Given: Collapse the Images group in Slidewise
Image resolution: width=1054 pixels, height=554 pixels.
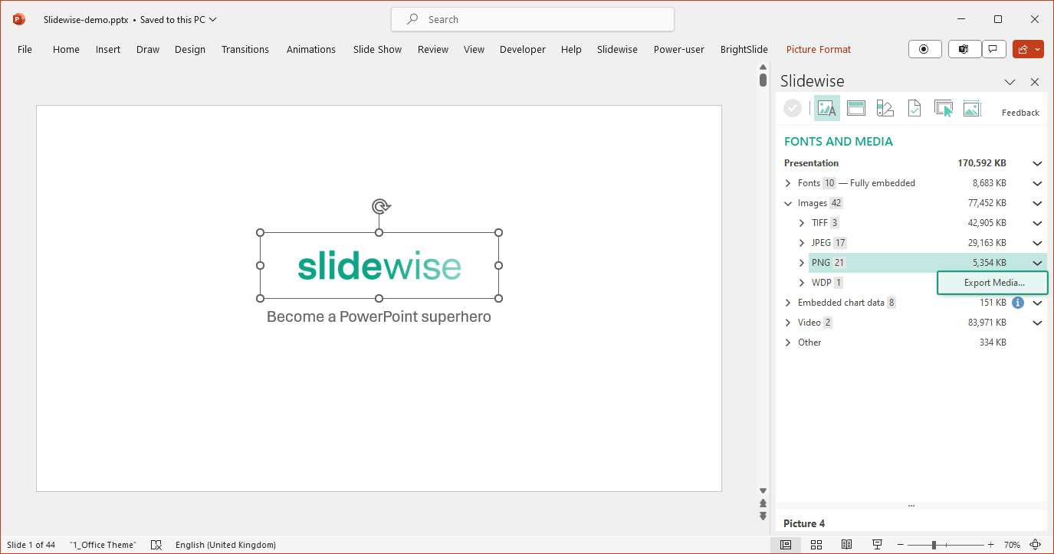Looking at the screenshot, I should (787, 203).
